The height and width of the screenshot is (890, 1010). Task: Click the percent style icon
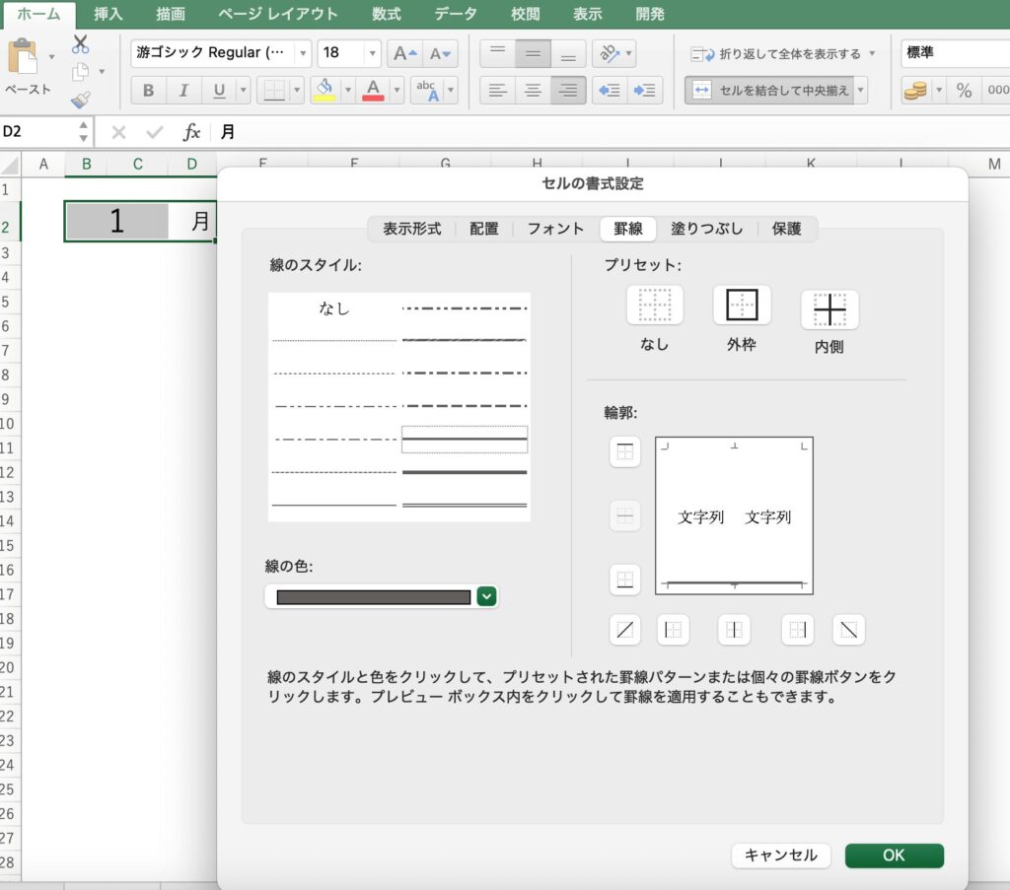[x=964, y=90]
